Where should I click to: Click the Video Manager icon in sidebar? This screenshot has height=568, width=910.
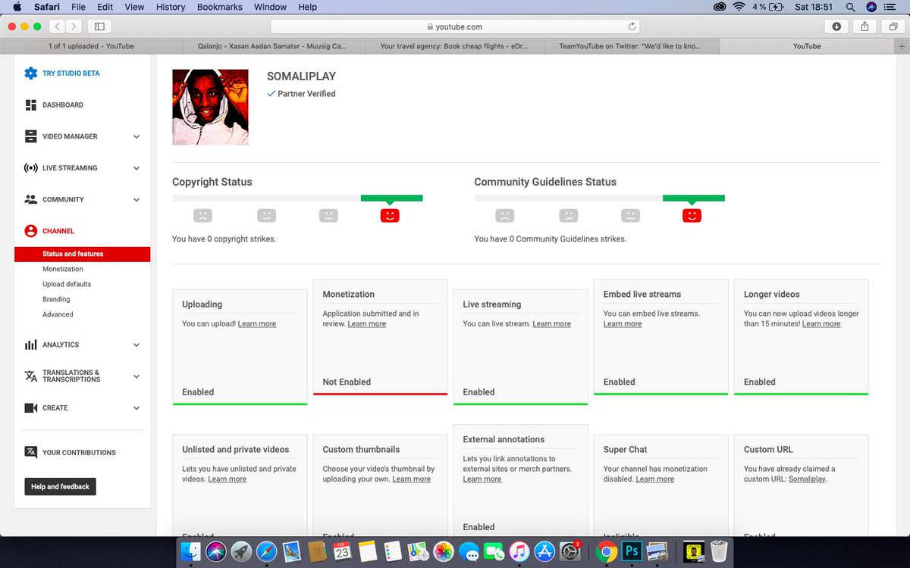30,136
